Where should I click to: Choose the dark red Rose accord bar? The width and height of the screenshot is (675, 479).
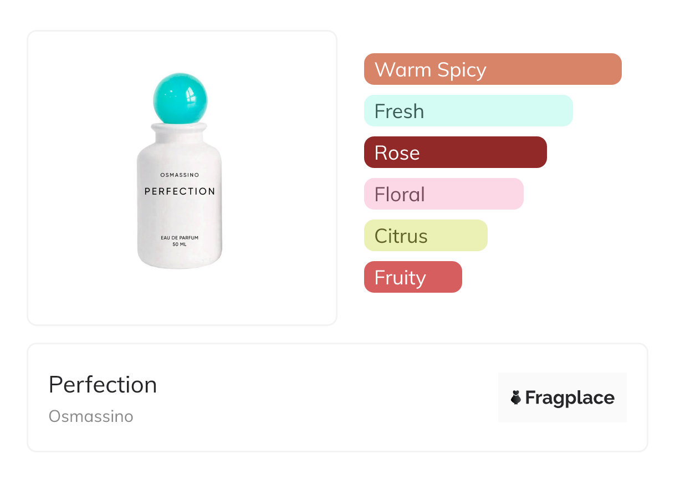click(455, 152)
